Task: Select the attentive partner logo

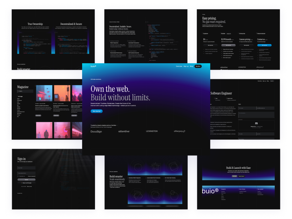Action: coord(124,131)
